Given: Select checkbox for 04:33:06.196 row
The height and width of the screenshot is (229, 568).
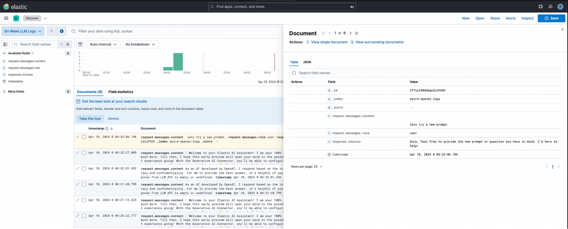Looking at the screenshot, I should (84, 137).
